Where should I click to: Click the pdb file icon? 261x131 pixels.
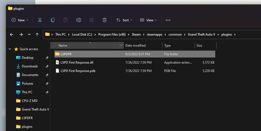[57, 71]
